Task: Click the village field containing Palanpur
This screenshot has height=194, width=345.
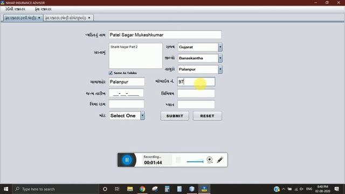Action: pyautogui.click(x=127, y=82)
